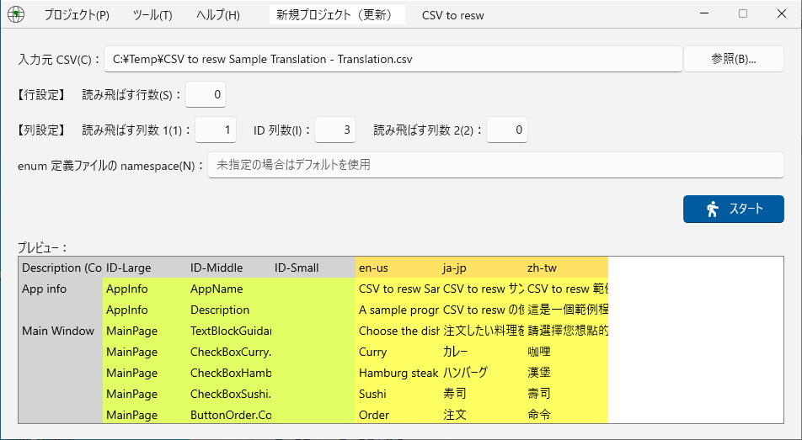Click the Description cell in ID-Middle column
The image size is (802, 440).
pyautogui.click(x=229, y=310)
